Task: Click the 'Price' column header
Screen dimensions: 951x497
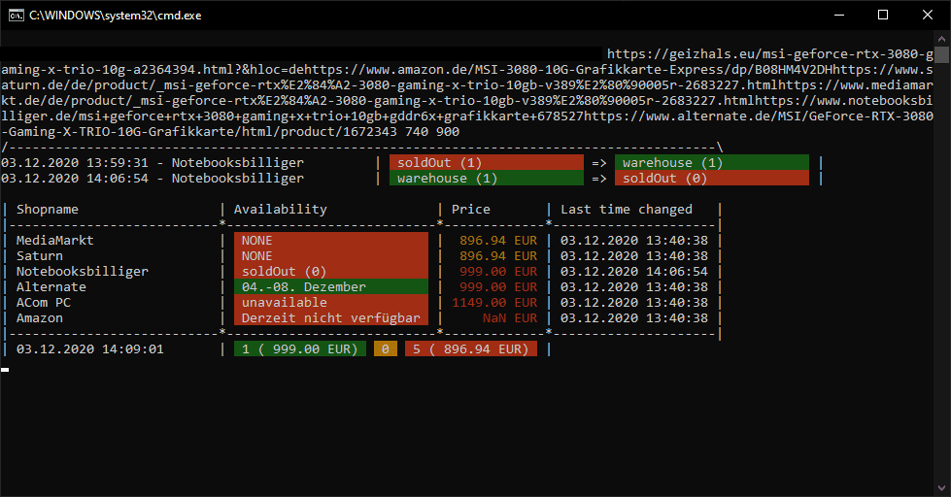Action: [471, 209]
